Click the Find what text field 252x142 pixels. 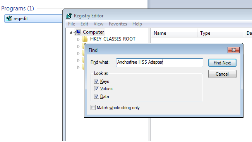159,63
